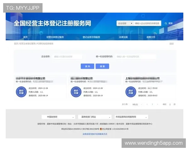Focus the 统一社会信用代码 input field
Image resolution: width=189 pixels, height=151 pixels.
click(x=136, y=57)
